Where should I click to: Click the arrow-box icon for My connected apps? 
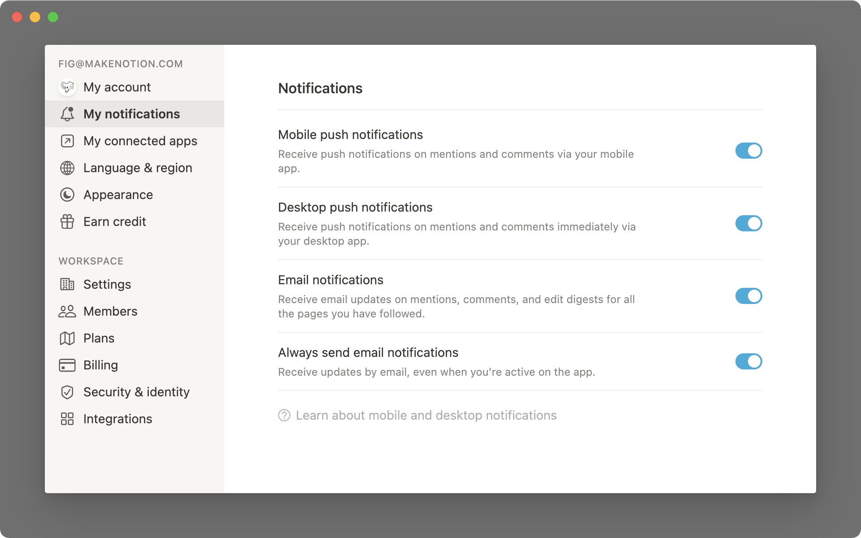(67, 141)
